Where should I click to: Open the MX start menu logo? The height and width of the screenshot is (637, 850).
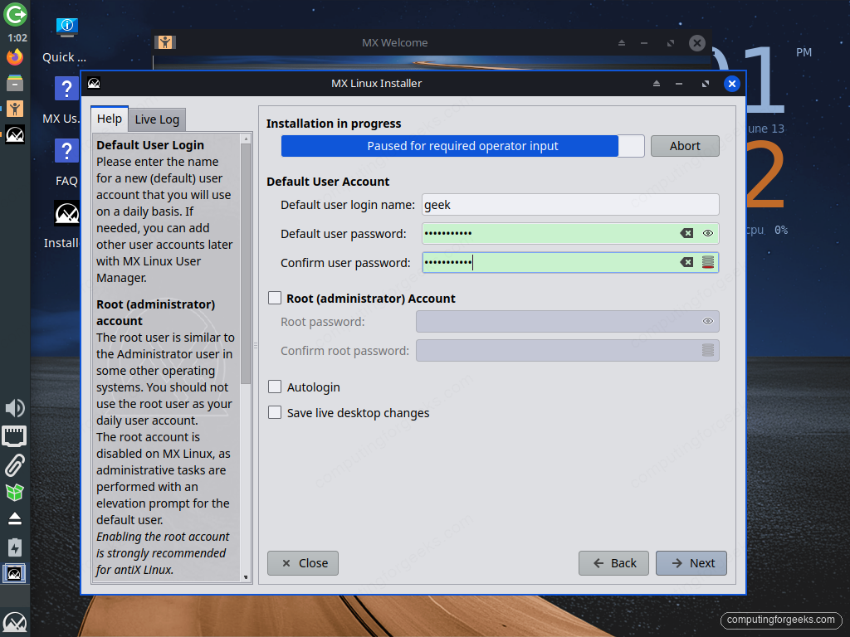click(15, 623)
